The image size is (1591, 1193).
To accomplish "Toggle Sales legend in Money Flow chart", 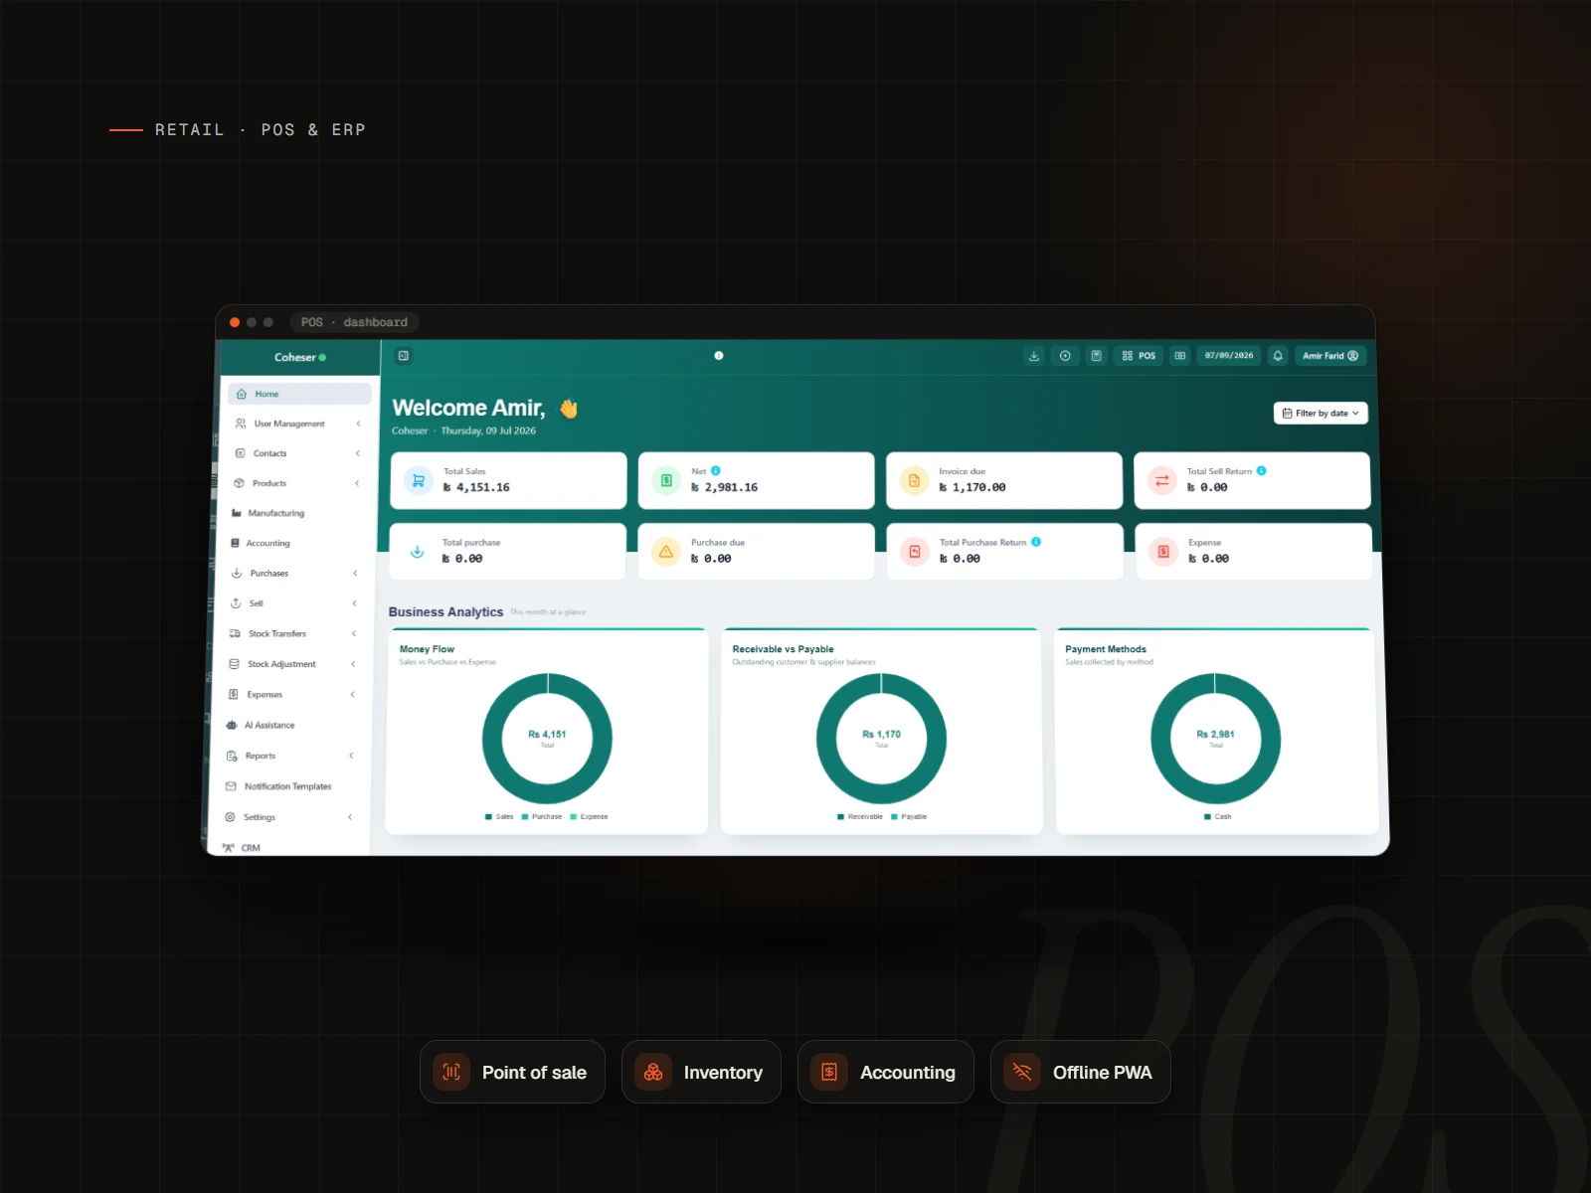I will [x=499, y=816].
